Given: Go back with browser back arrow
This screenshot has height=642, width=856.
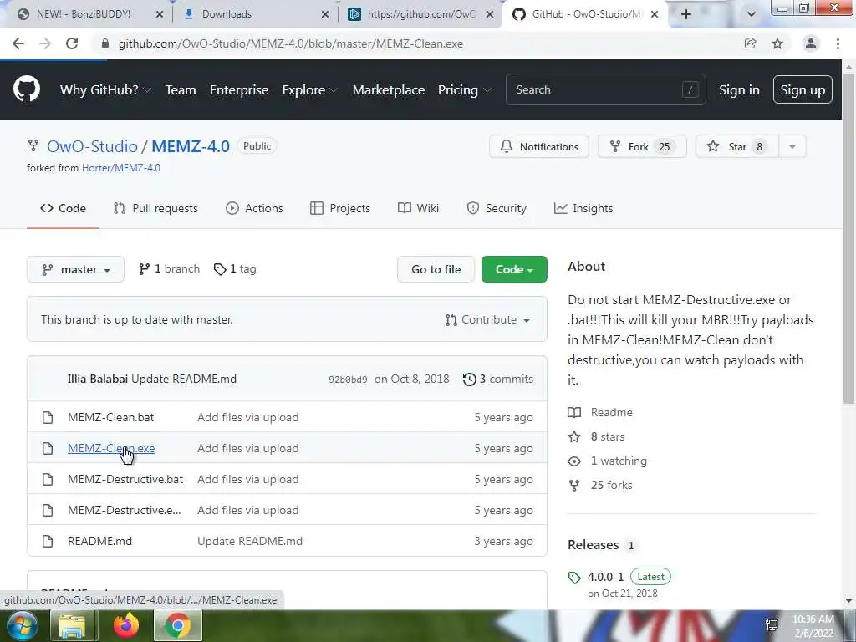Looking at the screenshot, I should (x=18, y=43).
